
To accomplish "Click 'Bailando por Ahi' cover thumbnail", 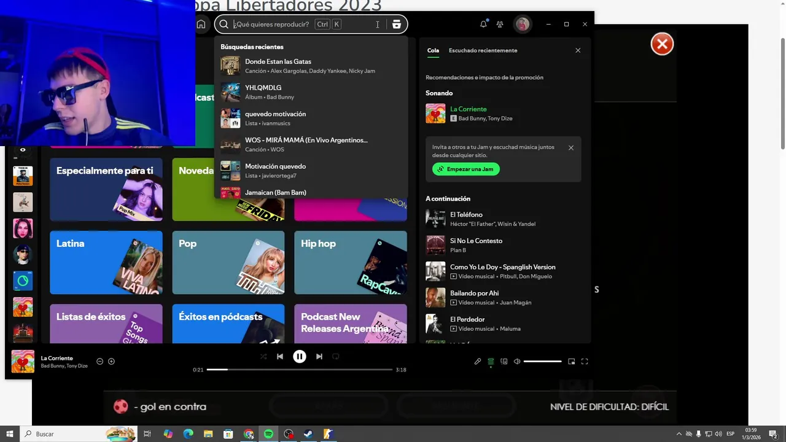I will pyautogui.click(x=435, y=298).
